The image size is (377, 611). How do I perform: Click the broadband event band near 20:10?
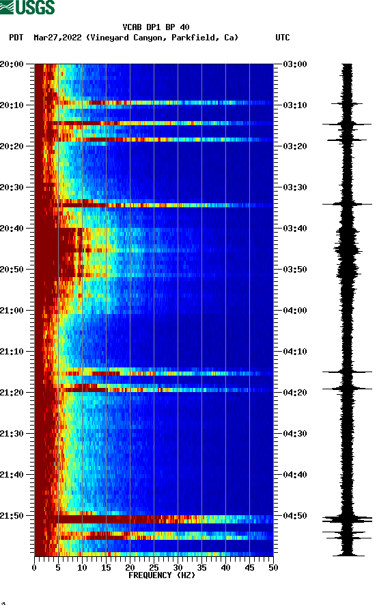pyautogui.click(x=154, y=103)
